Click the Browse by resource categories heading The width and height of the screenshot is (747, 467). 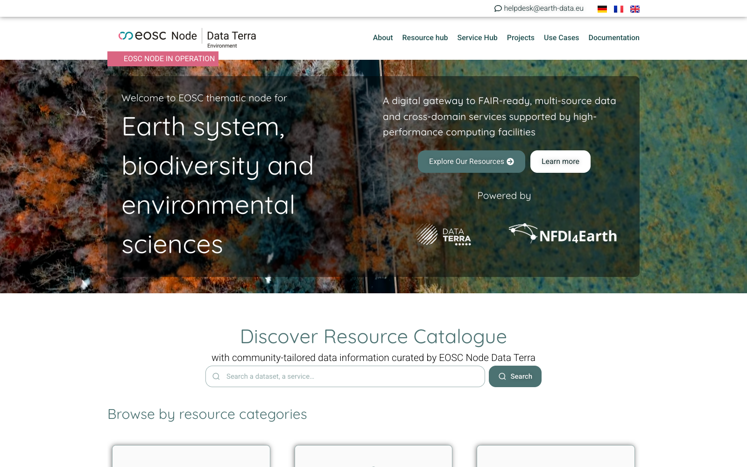(207, 414)
